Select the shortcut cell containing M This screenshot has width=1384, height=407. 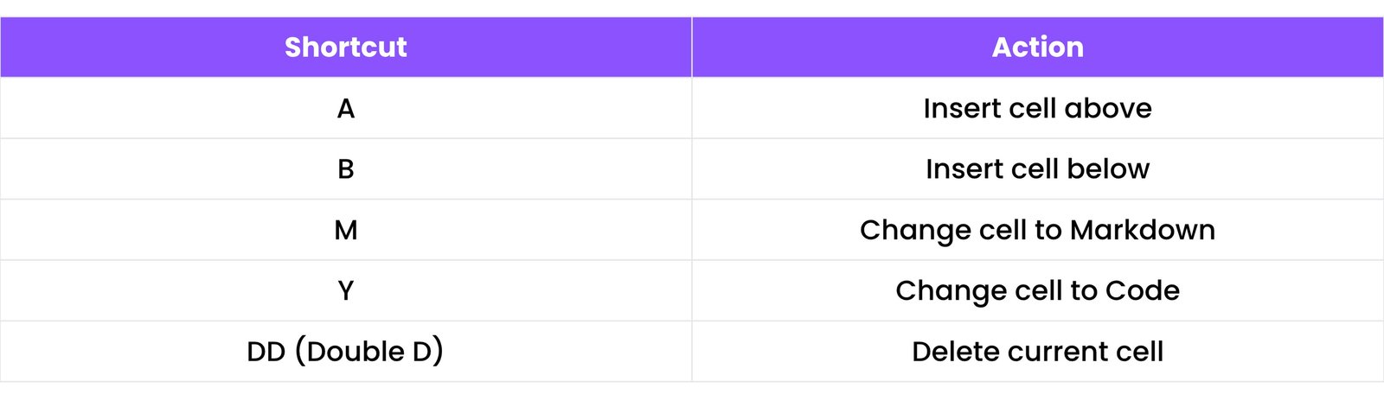345,230
